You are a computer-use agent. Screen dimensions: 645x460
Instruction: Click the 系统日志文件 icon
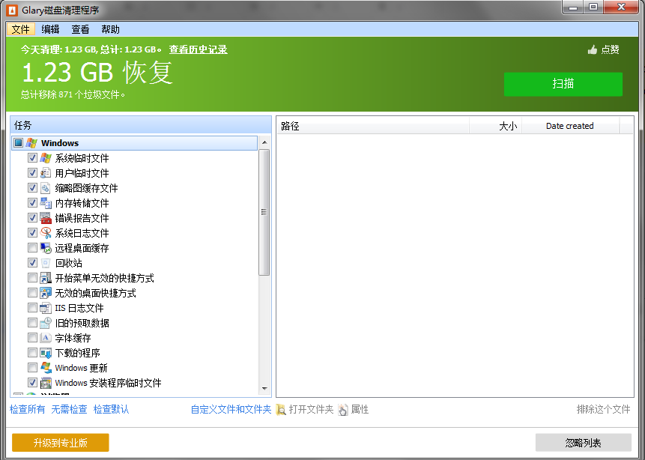point(46,233)
